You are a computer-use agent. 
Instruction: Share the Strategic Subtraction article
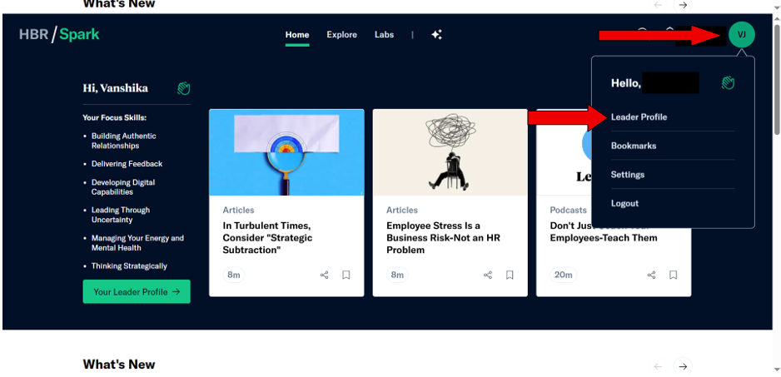coord(325,275)
